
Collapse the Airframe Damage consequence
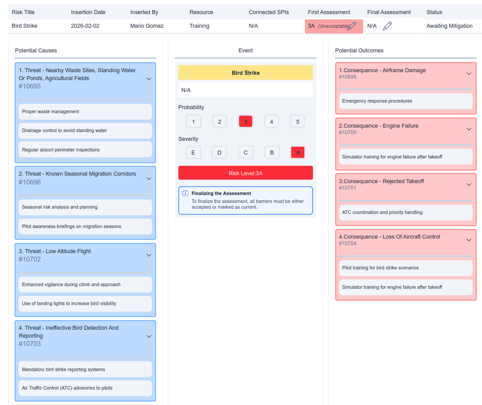tap(469, 74)
